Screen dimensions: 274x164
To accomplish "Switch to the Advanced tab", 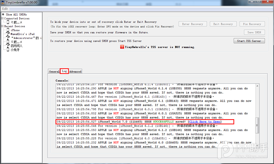I will tap(75, 71).
